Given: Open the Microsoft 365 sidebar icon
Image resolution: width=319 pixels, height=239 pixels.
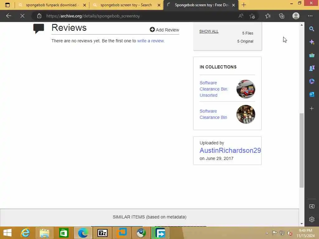Looking at the screenshot, I should (x=312, y=81).
